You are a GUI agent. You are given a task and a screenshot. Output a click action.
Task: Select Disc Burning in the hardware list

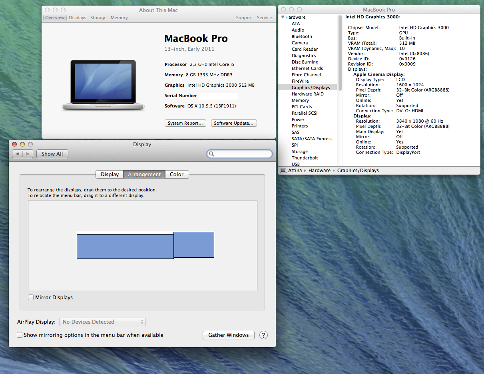[305, 62]
